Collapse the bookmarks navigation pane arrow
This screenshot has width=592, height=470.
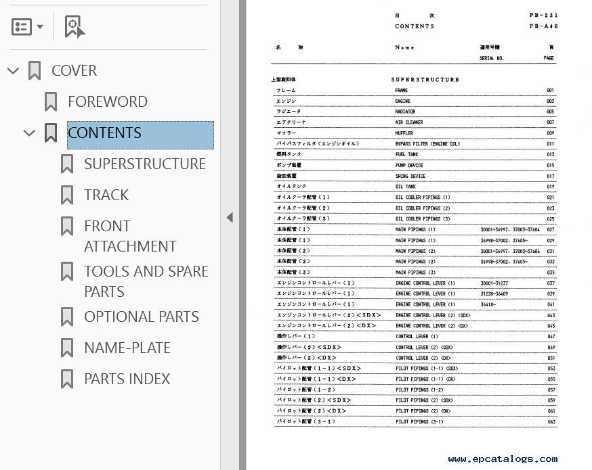click(230, 218)
